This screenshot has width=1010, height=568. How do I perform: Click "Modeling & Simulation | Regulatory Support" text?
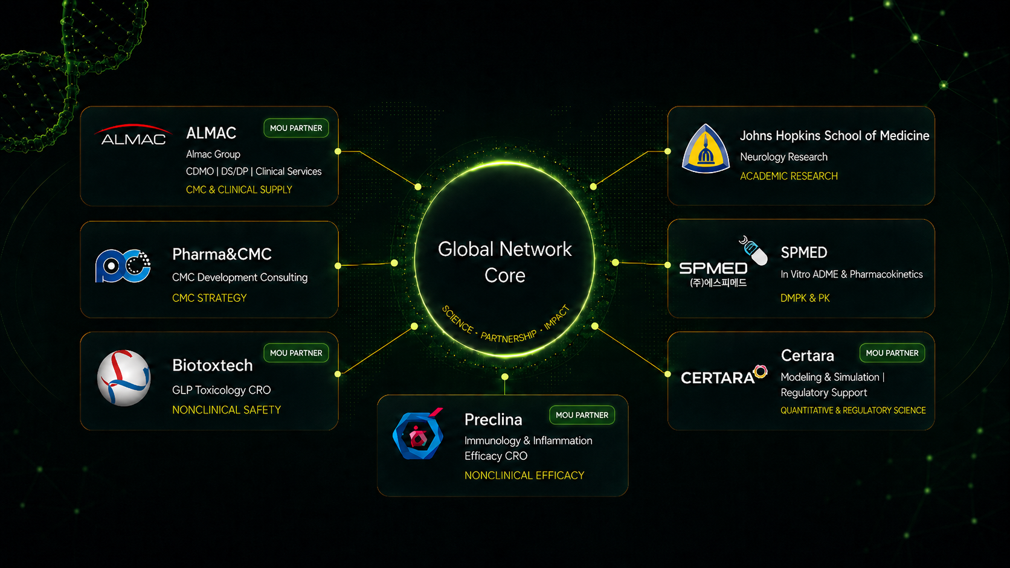(832, 385)
